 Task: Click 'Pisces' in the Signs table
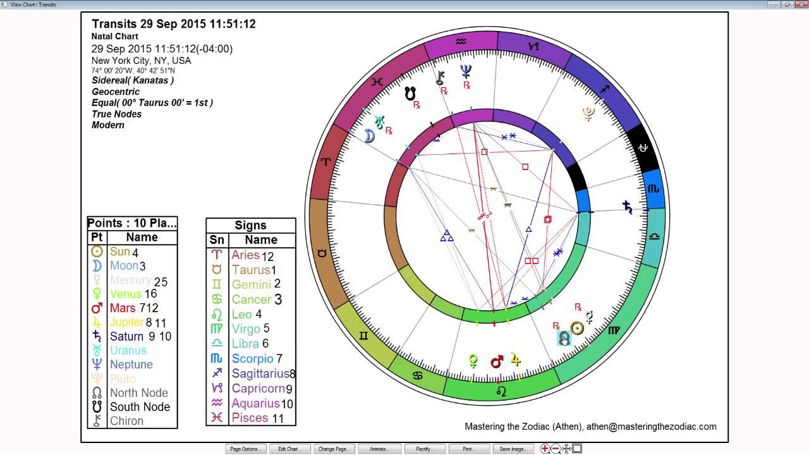pyautogui.click(x=249, y=418)
